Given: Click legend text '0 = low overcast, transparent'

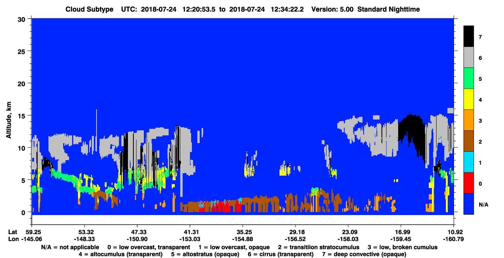Looking at the screenshot, I should [148, 247].
